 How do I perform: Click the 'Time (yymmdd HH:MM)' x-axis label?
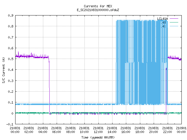(x=98, y=137)
